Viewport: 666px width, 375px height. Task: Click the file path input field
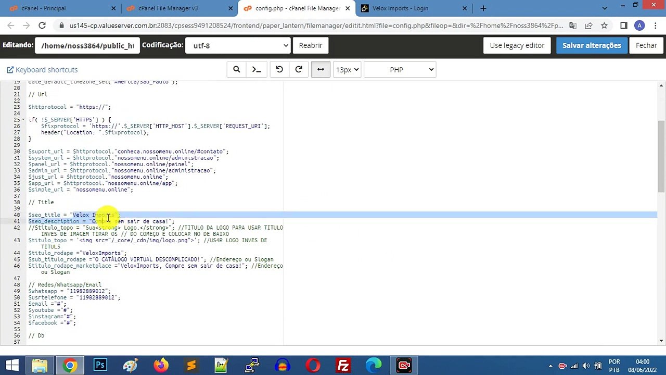87,45
